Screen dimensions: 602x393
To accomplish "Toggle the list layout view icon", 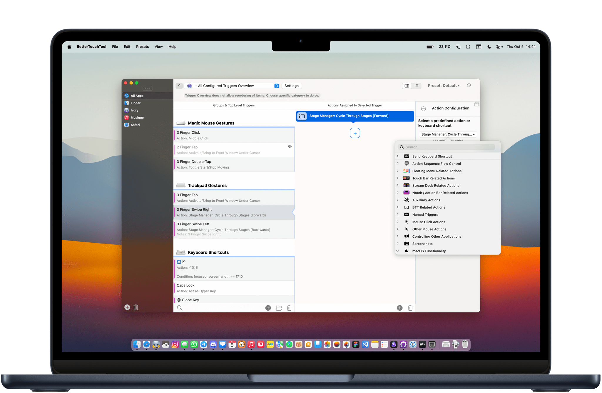I will coord(416,86).
